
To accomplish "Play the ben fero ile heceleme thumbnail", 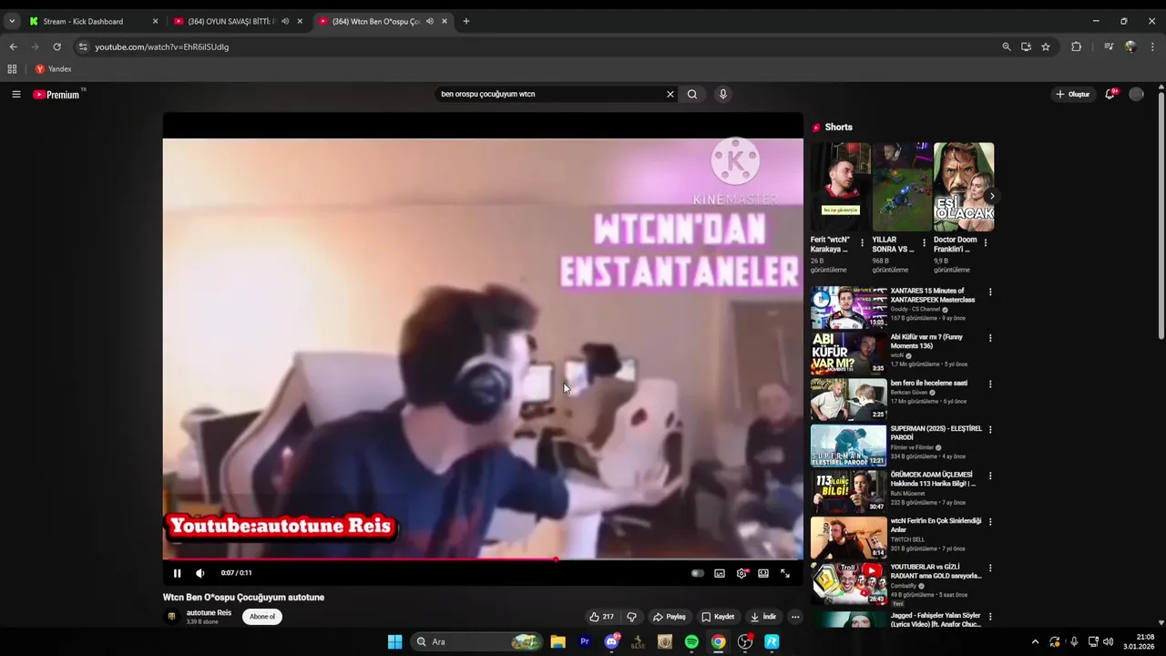I will pos(848,399).
